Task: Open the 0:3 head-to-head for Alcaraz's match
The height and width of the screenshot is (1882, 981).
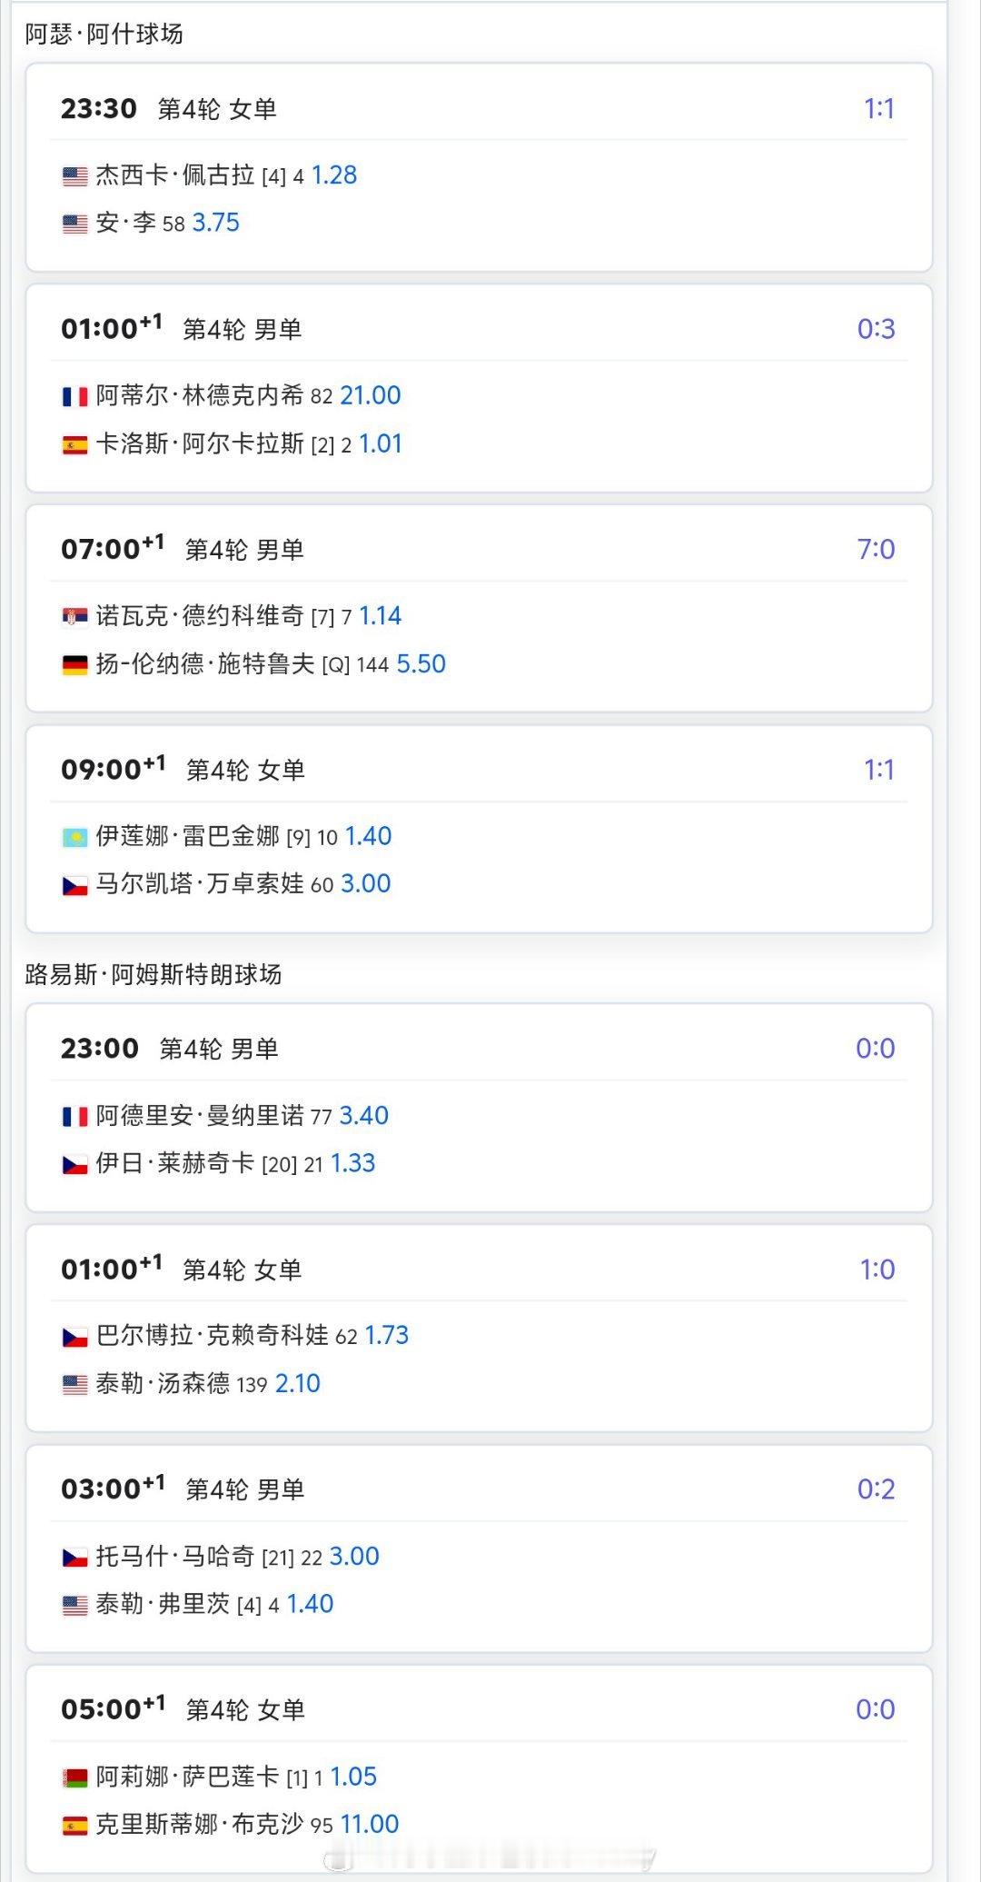Action: pyautogui.click(x=876, y=329)
